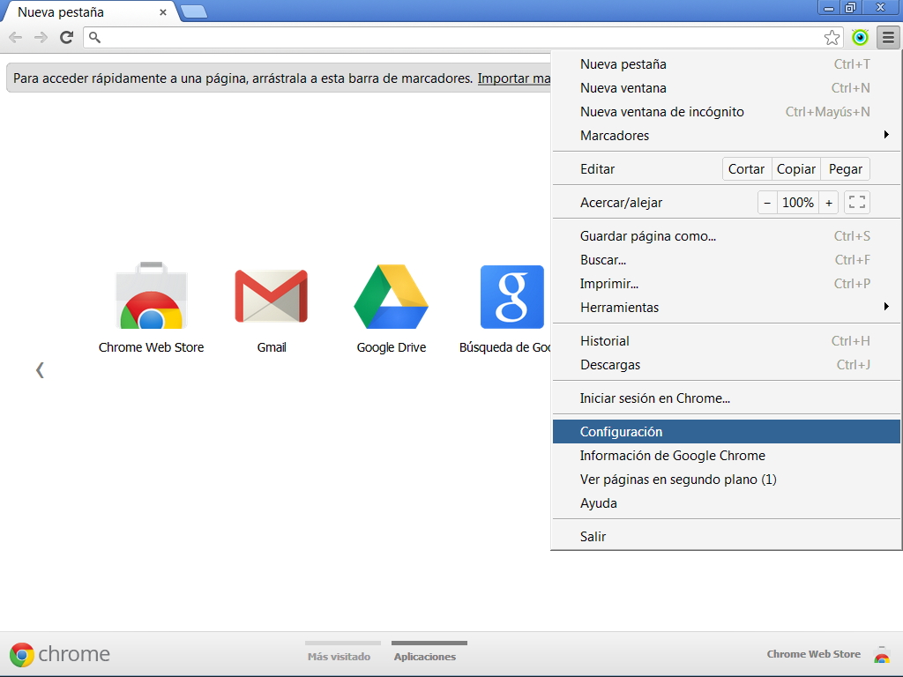Click the green eye extension icon
This screenshot has width=903, height=677.
860,38
